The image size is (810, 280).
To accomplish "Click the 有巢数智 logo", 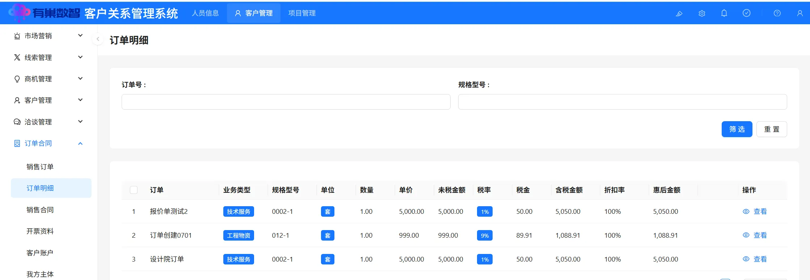I will tap(44, 13).
